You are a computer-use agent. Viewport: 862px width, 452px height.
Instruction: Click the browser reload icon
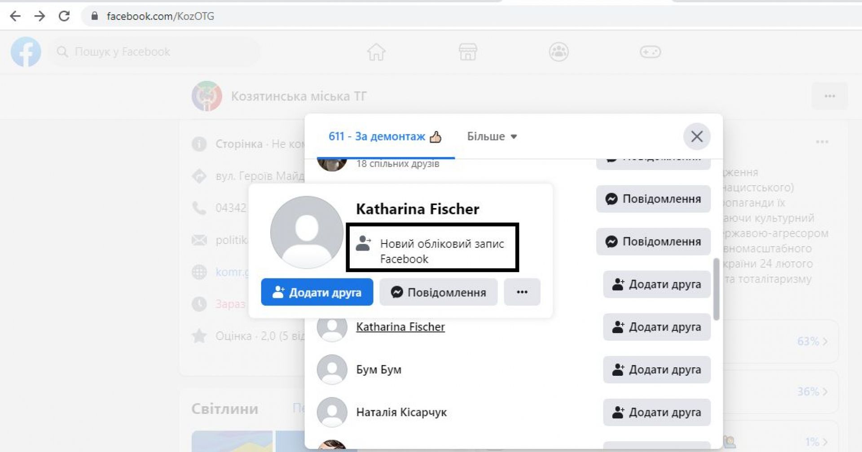(64, 16)
